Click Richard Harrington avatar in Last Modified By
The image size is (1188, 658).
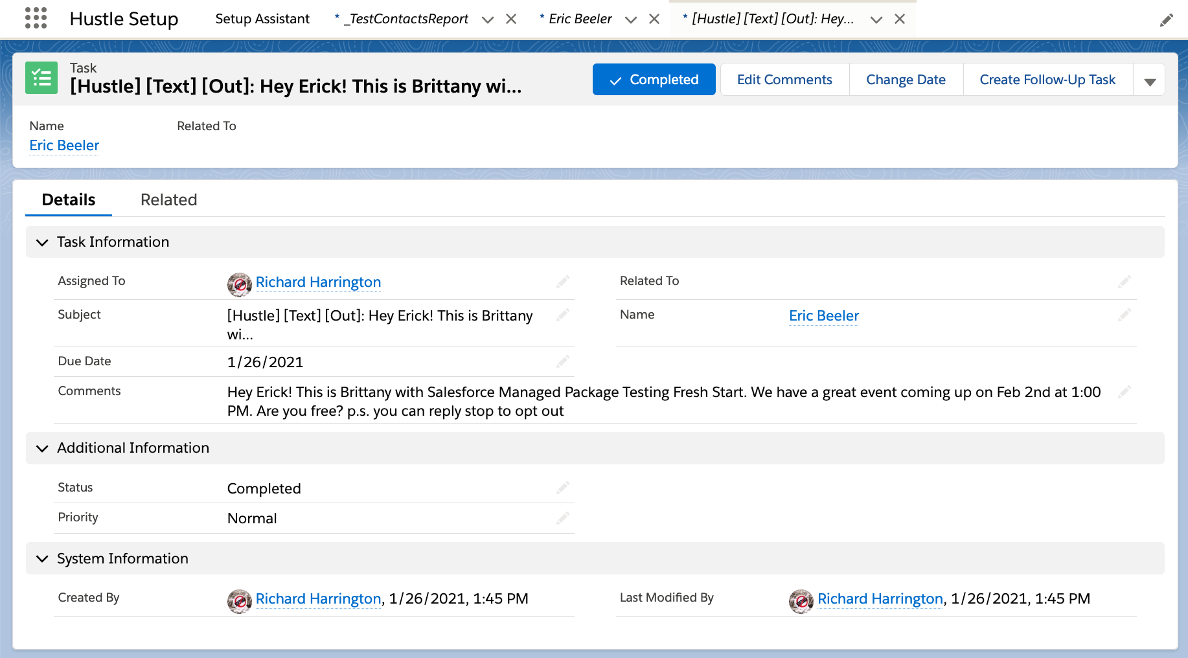(x=801, y=601)
